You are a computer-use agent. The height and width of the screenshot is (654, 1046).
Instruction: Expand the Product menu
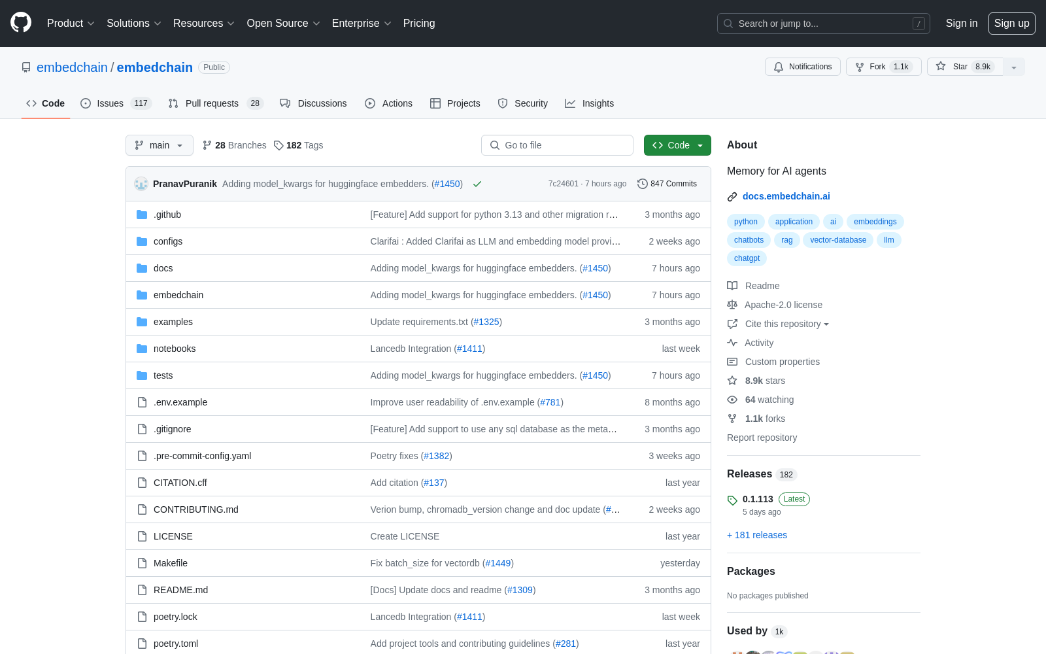[x=71, y=23]
